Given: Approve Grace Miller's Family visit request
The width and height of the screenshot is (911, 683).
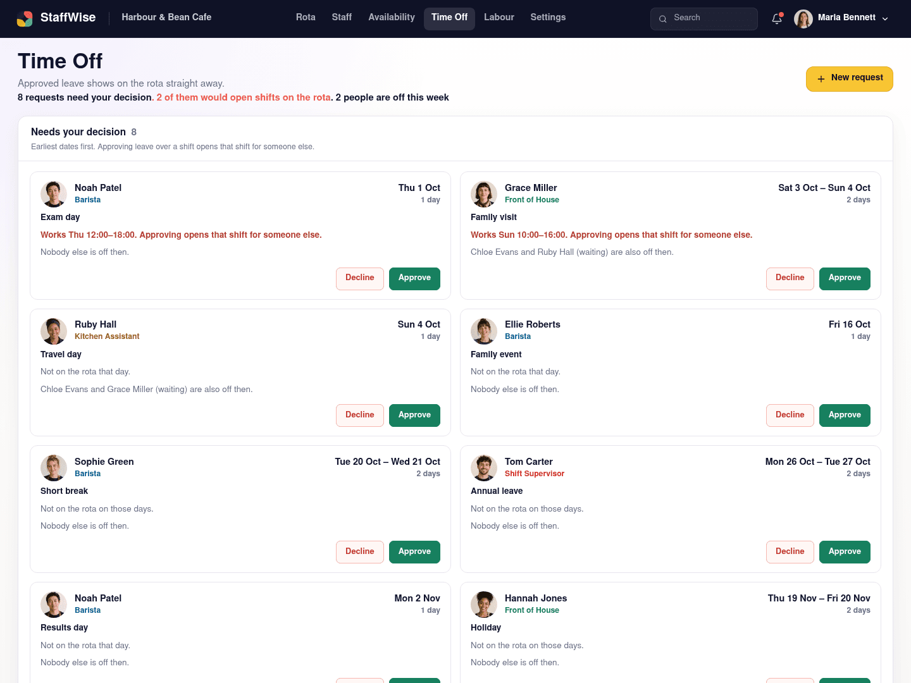Looking at the screenshot, I should pyautogui.click(x=845, y=278).
